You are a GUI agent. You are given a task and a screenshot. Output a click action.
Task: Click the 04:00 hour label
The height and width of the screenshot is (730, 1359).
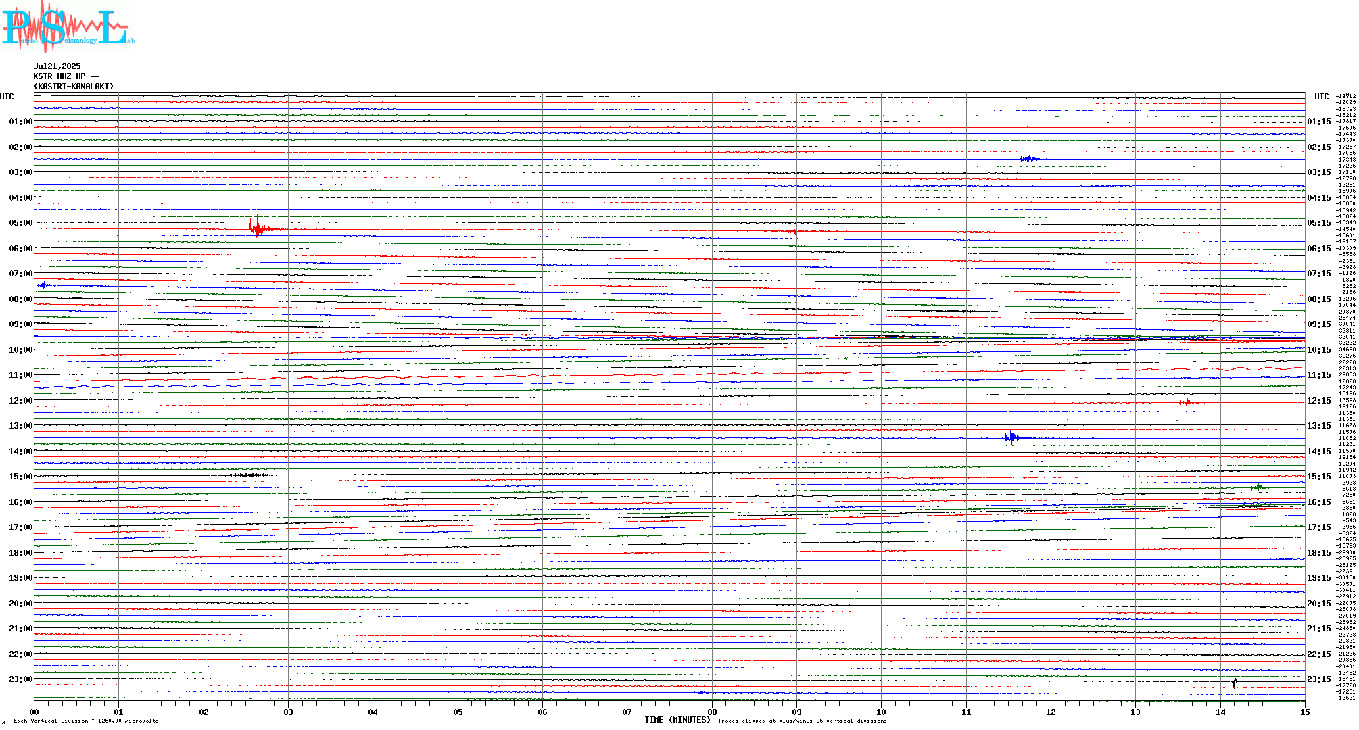click(21, 198)
